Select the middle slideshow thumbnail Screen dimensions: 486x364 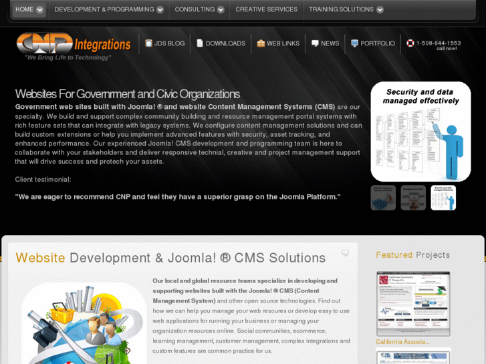pyautogui.click(x=413, y=198)
